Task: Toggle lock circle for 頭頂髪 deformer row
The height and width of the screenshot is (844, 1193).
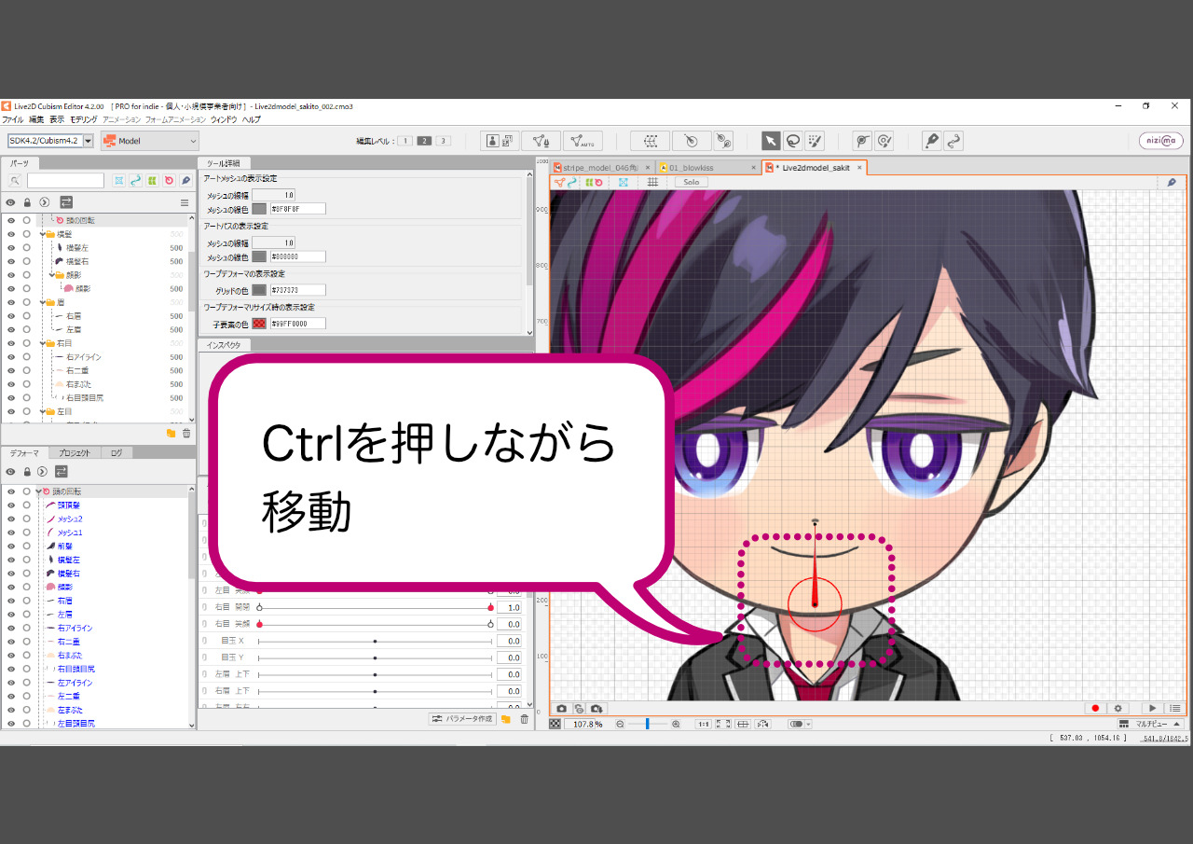Action: [x=27, y=505]
